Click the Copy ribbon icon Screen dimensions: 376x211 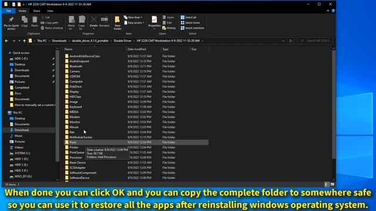coord(25,22)
